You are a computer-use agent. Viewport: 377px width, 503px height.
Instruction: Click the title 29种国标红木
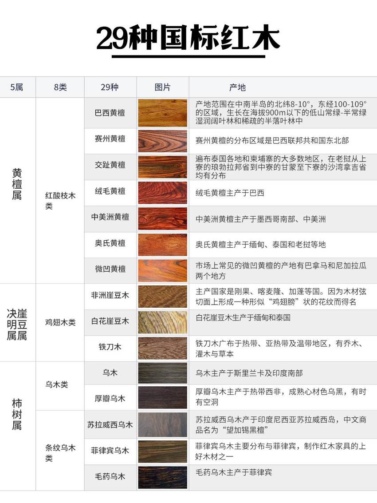(x=188, y=38)
